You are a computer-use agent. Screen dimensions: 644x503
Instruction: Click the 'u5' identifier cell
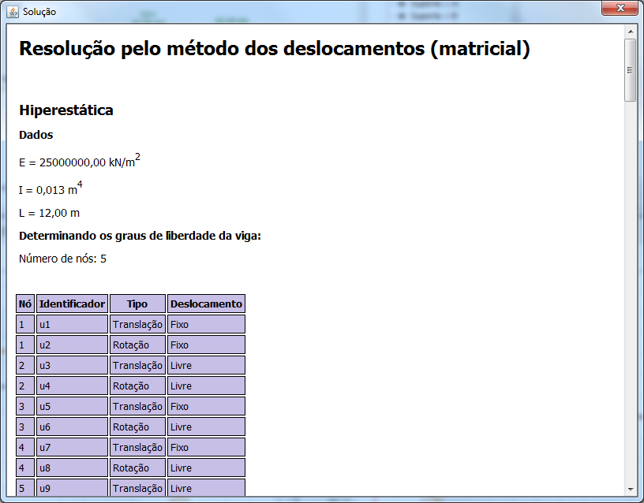click(x=73, y=406)
